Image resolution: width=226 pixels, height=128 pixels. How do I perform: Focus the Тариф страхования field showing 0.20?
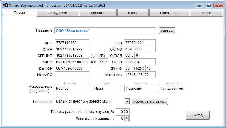click(123, 112)
